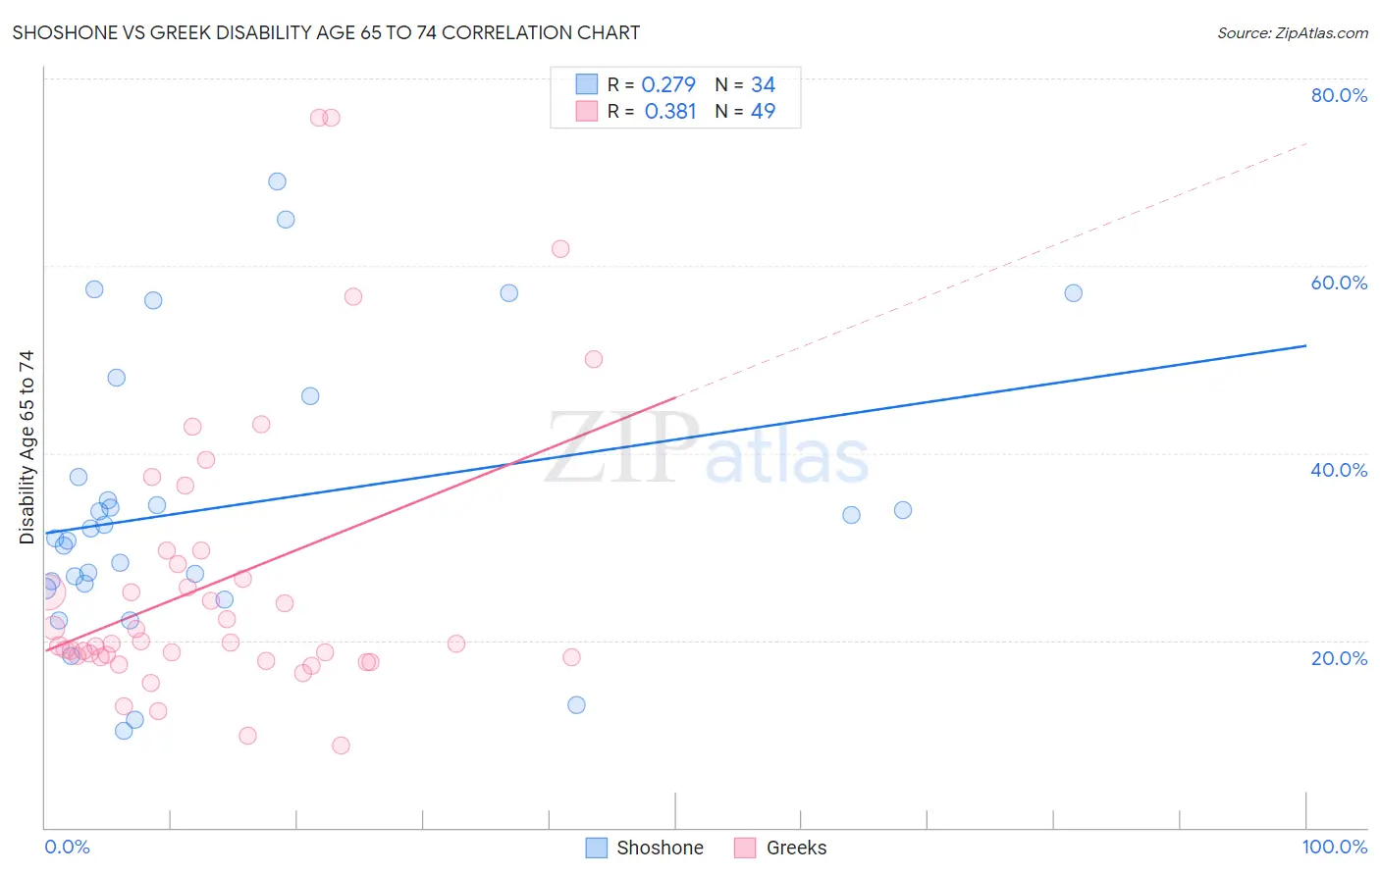Click the pink swatch beside R = 0.381
Image resolution: width=1380 pixels, height=875 pixels.
[x=587, y=111]
